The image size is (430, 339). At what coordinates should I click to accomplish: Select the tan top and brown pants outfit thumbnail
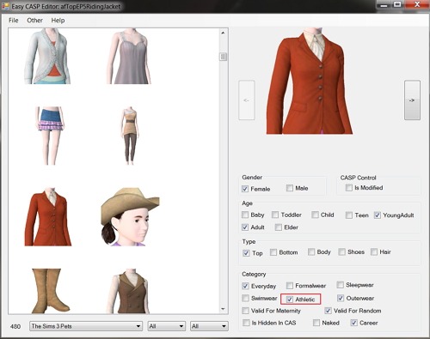click(x=130, y=136)
